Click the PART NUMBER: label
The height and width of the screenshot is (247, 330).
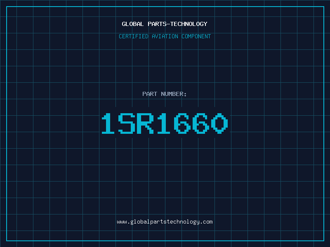(165, 94)
